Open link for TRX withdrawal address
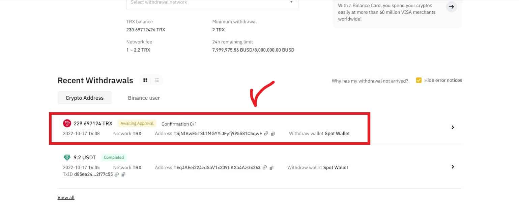This screenshot has width=519, height=224. pyautogui.click(x=266, y=134)
